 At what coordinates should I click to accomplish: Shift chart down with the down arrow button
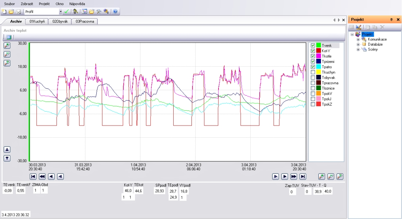pos(7,158)
